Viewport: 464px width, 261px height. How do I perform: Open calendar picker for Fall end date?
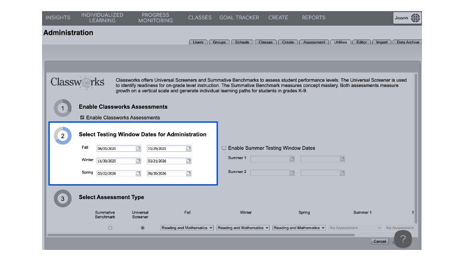(x=188, y=148)
